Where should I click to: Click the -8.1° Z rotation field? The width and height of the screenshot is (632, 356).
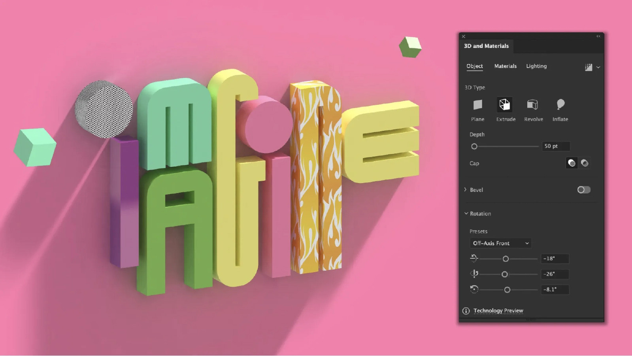tap(555, 289)
